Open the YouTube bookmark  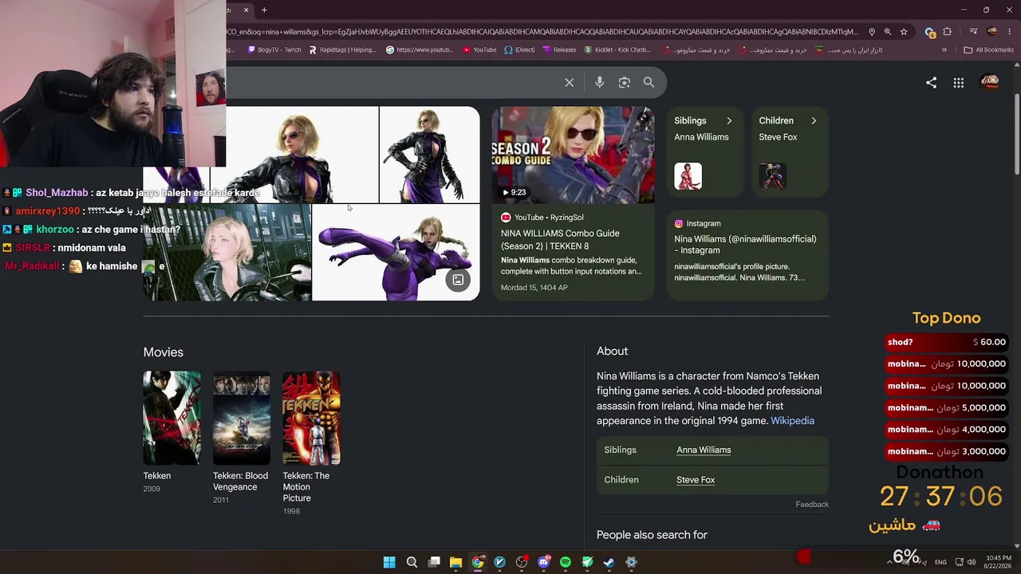[x=479, y=49]
